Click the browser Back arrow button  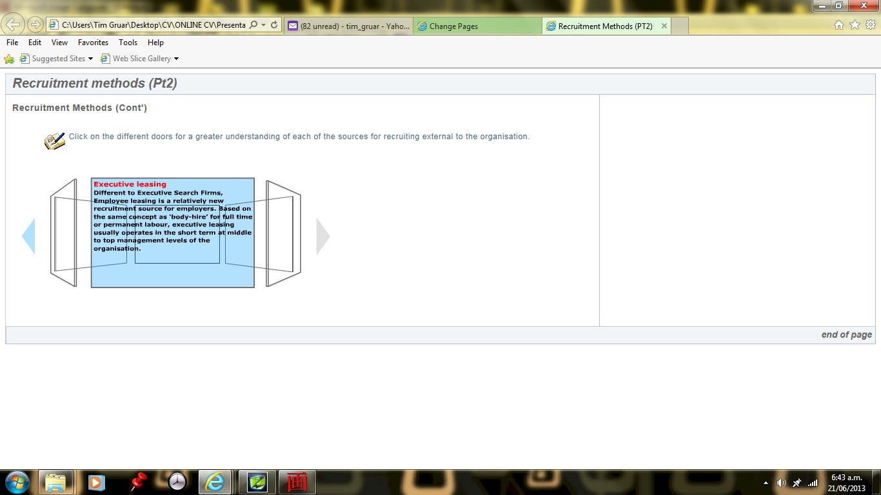tap(13, 25)
